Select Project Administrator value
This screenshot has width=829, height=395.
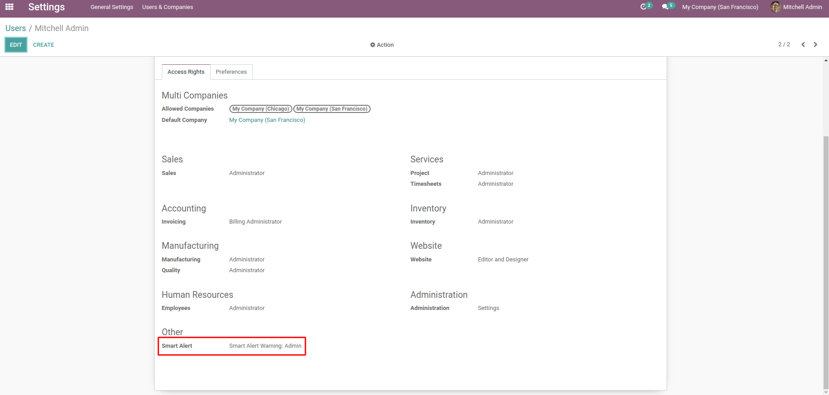pos(496,173)
